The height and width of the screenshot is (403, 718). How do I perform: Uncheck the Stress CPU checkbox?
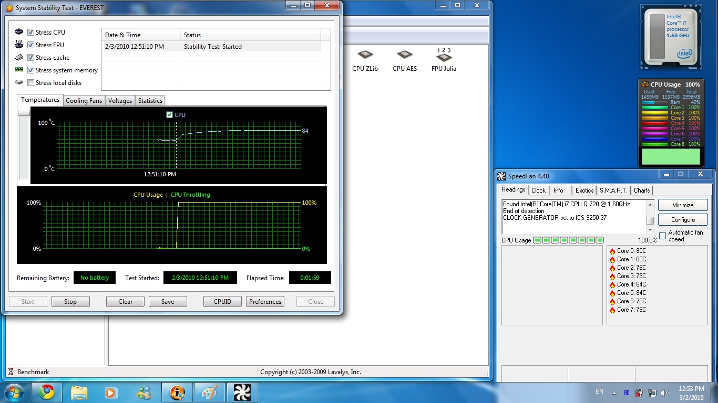30,32
